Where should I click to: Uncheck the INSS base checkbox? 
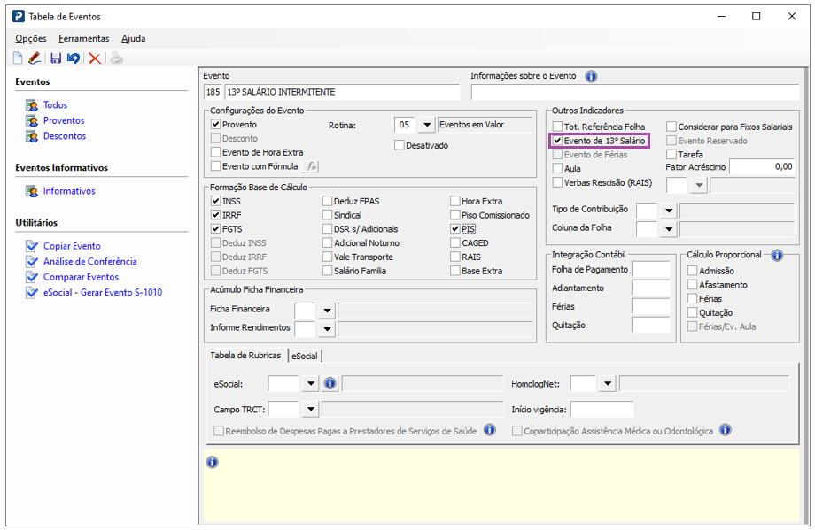click(215, 201)
